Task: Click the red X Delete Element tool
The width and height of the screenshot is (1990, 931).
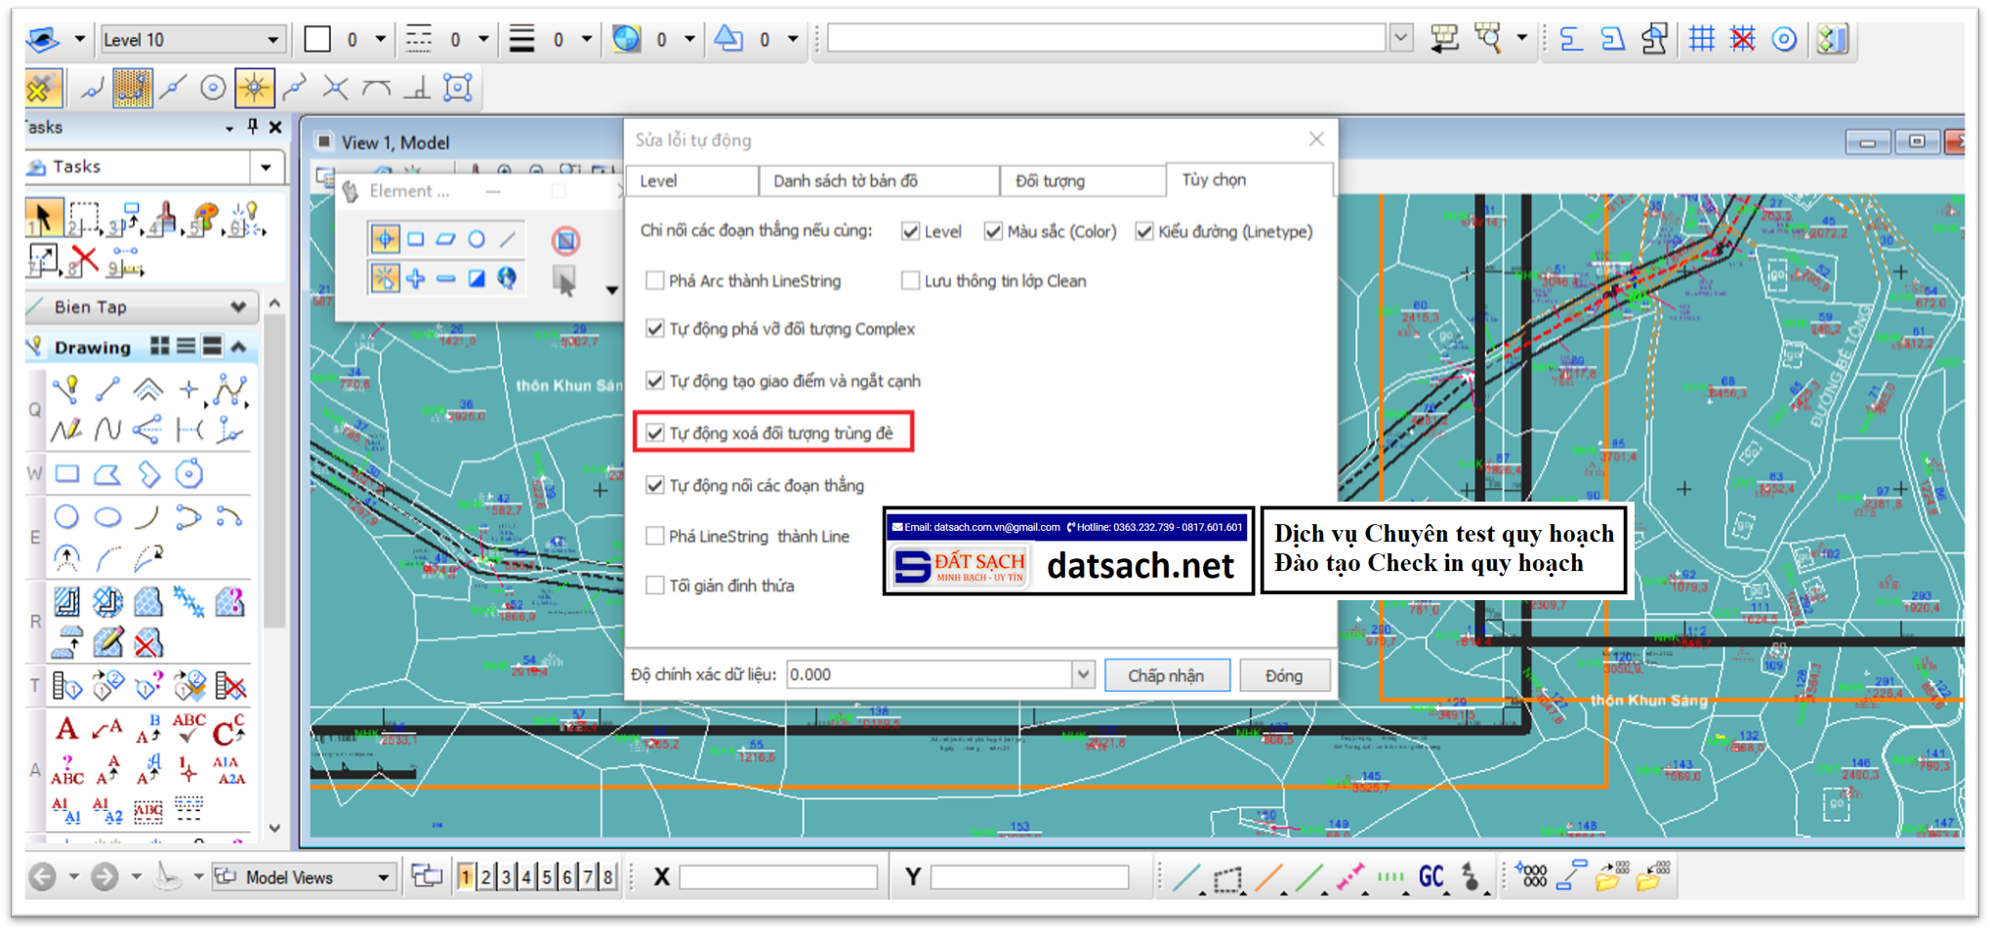Action: [x=85, y=260]
